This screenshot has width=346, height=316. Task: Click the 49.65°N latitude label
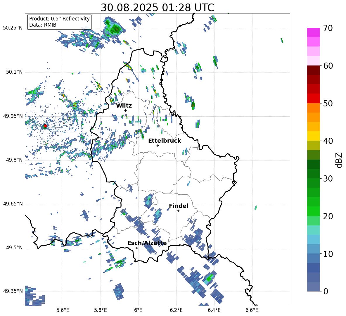13,203
